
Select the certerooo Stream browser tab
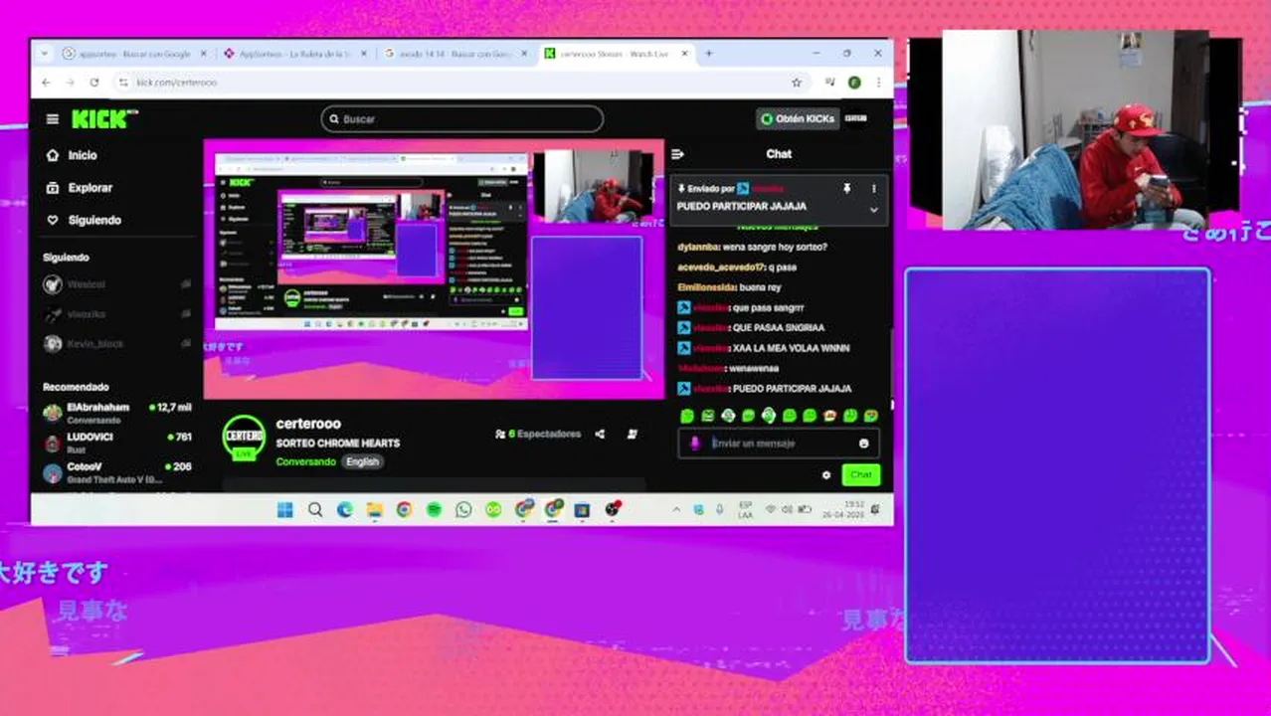pyautogui.click(x=617, y=54)
